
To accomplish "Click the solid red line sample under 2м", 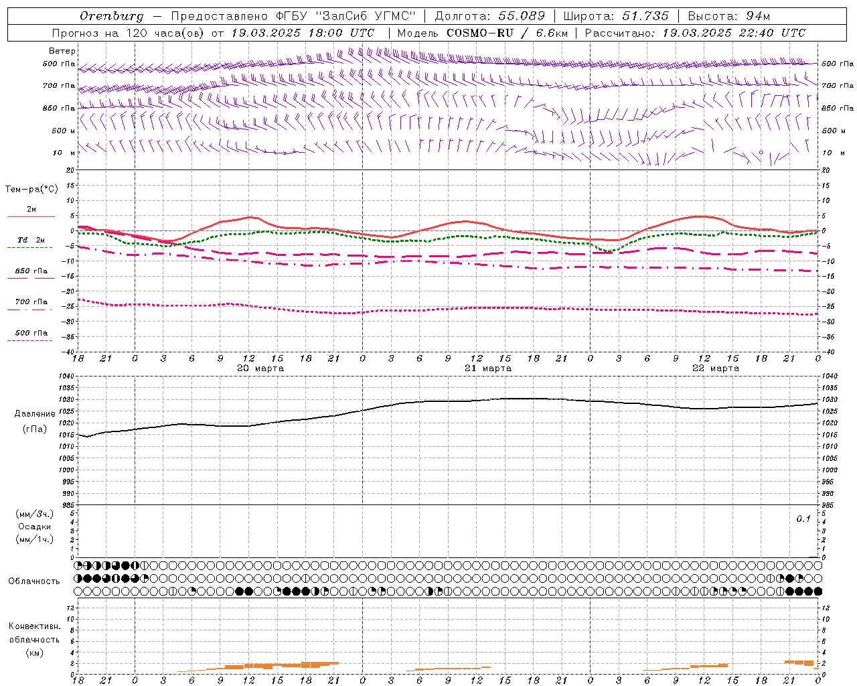I will [31, 216].
